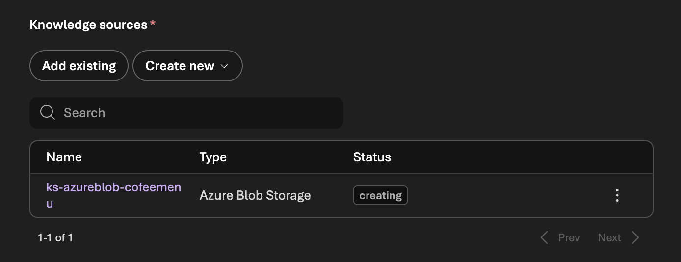Go to the Next page
This screenshot has width=681, height=262.
[609, 237]
